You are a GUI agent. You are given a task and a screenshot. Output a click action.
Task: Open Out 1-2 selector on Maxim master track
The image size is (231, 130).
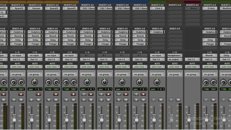[191, 59]
